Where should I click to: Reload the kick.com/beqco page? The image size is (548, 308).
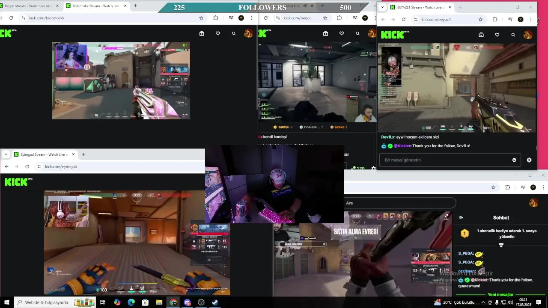[266, 18]
